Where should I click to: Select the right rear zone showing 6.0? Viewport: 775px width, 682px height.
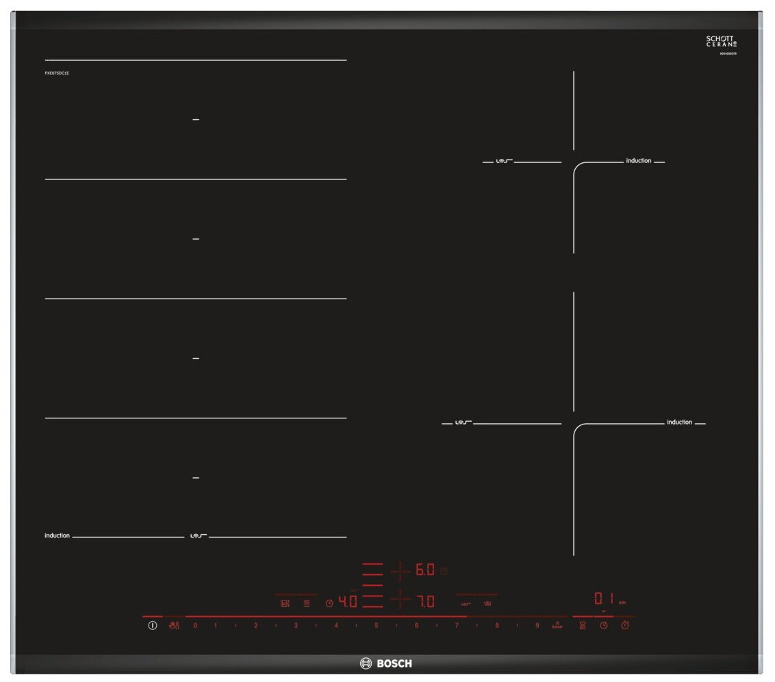[424, 570]
